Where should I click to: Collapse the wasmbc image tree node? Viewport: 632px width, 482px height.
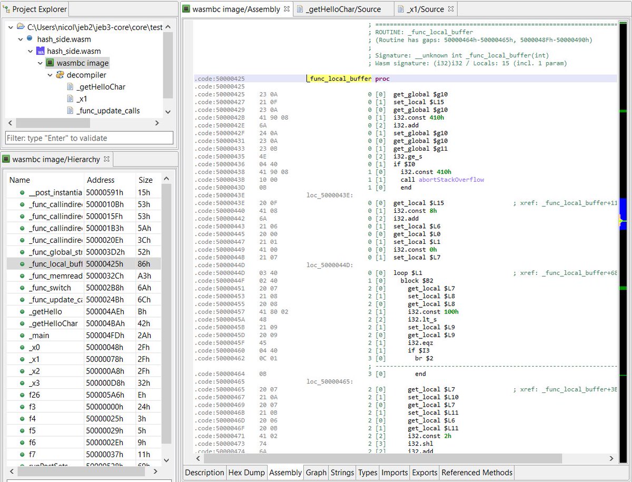[x=40, y=63]
